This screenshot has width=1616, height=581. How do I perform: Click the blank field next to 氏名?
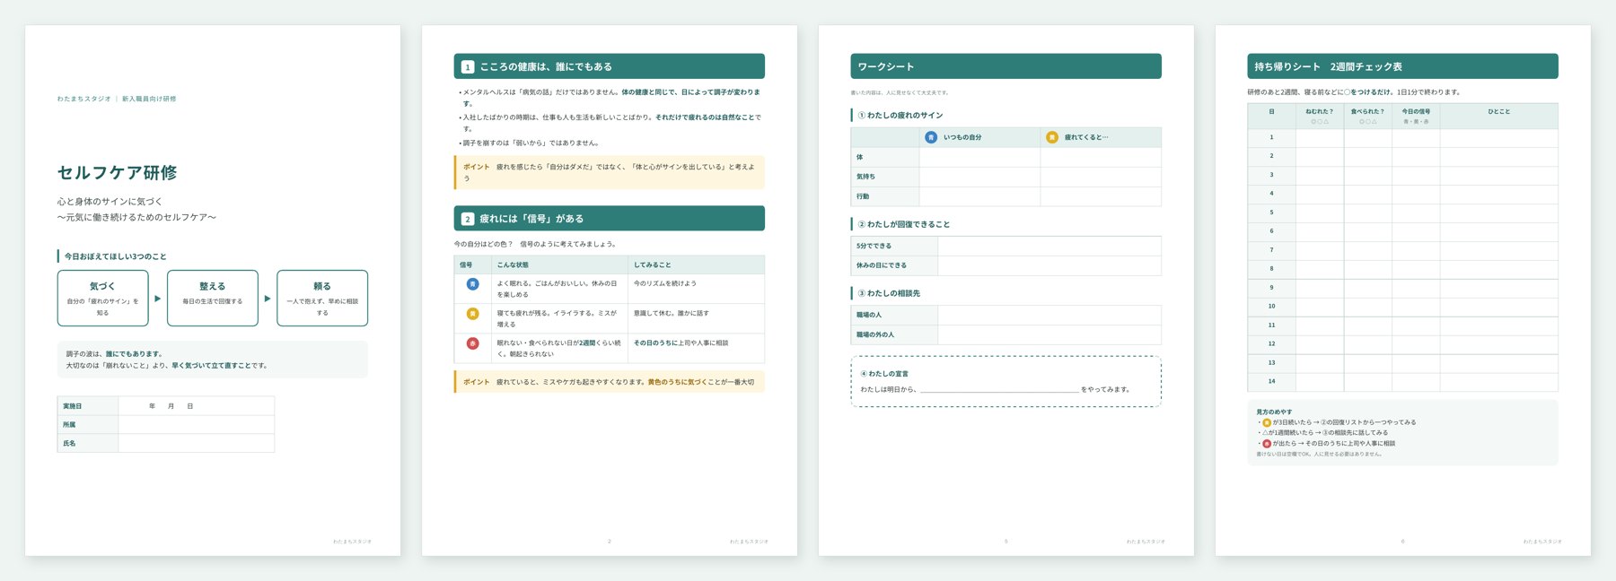(x=197, y=444)
